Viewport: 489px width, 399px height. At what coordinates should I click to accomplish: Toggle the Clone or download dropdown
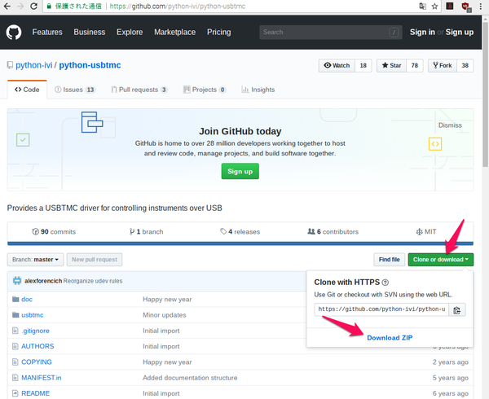[440, 260]
